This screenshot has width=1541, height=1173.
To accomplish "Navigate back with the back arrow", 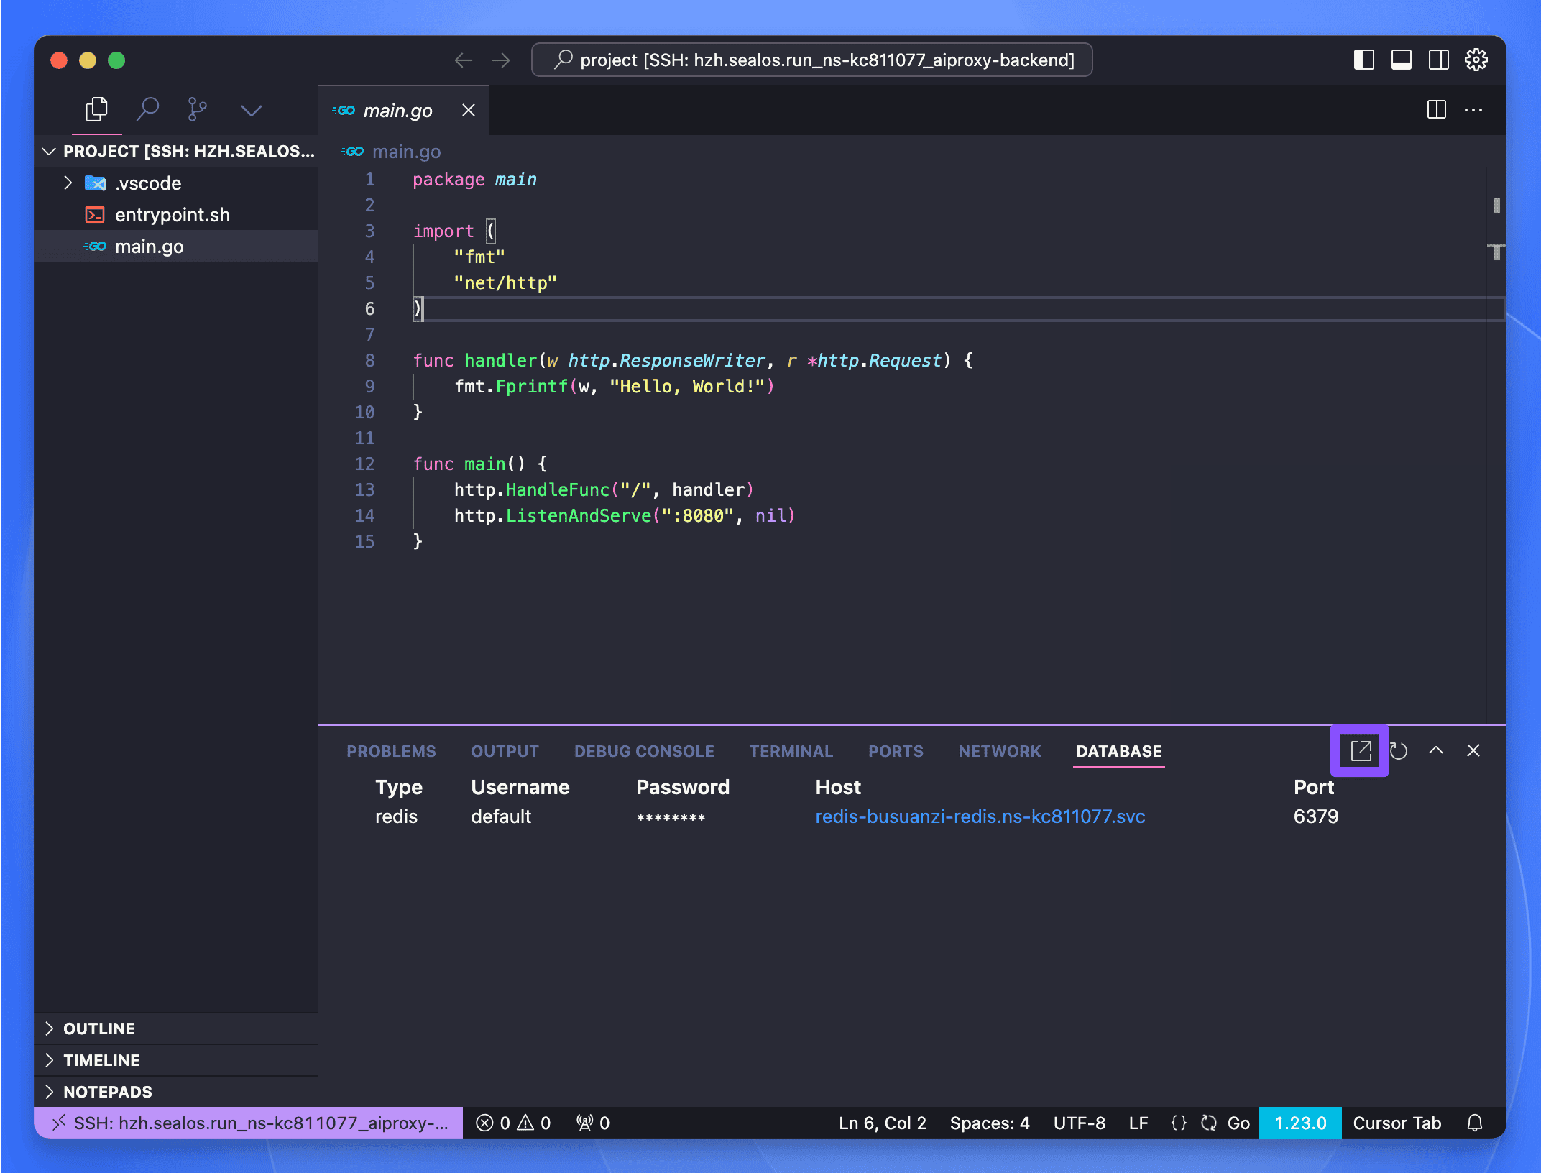I will point(464,60).
